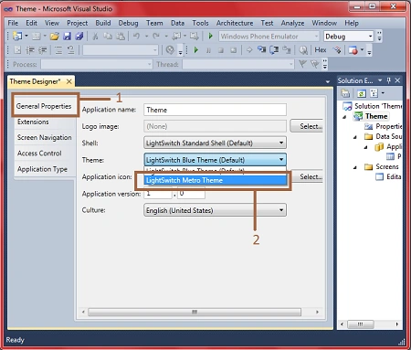Viewport: 411px width, 350px height.
Task: Select the General Properties tab
Action: click(44, 106)
